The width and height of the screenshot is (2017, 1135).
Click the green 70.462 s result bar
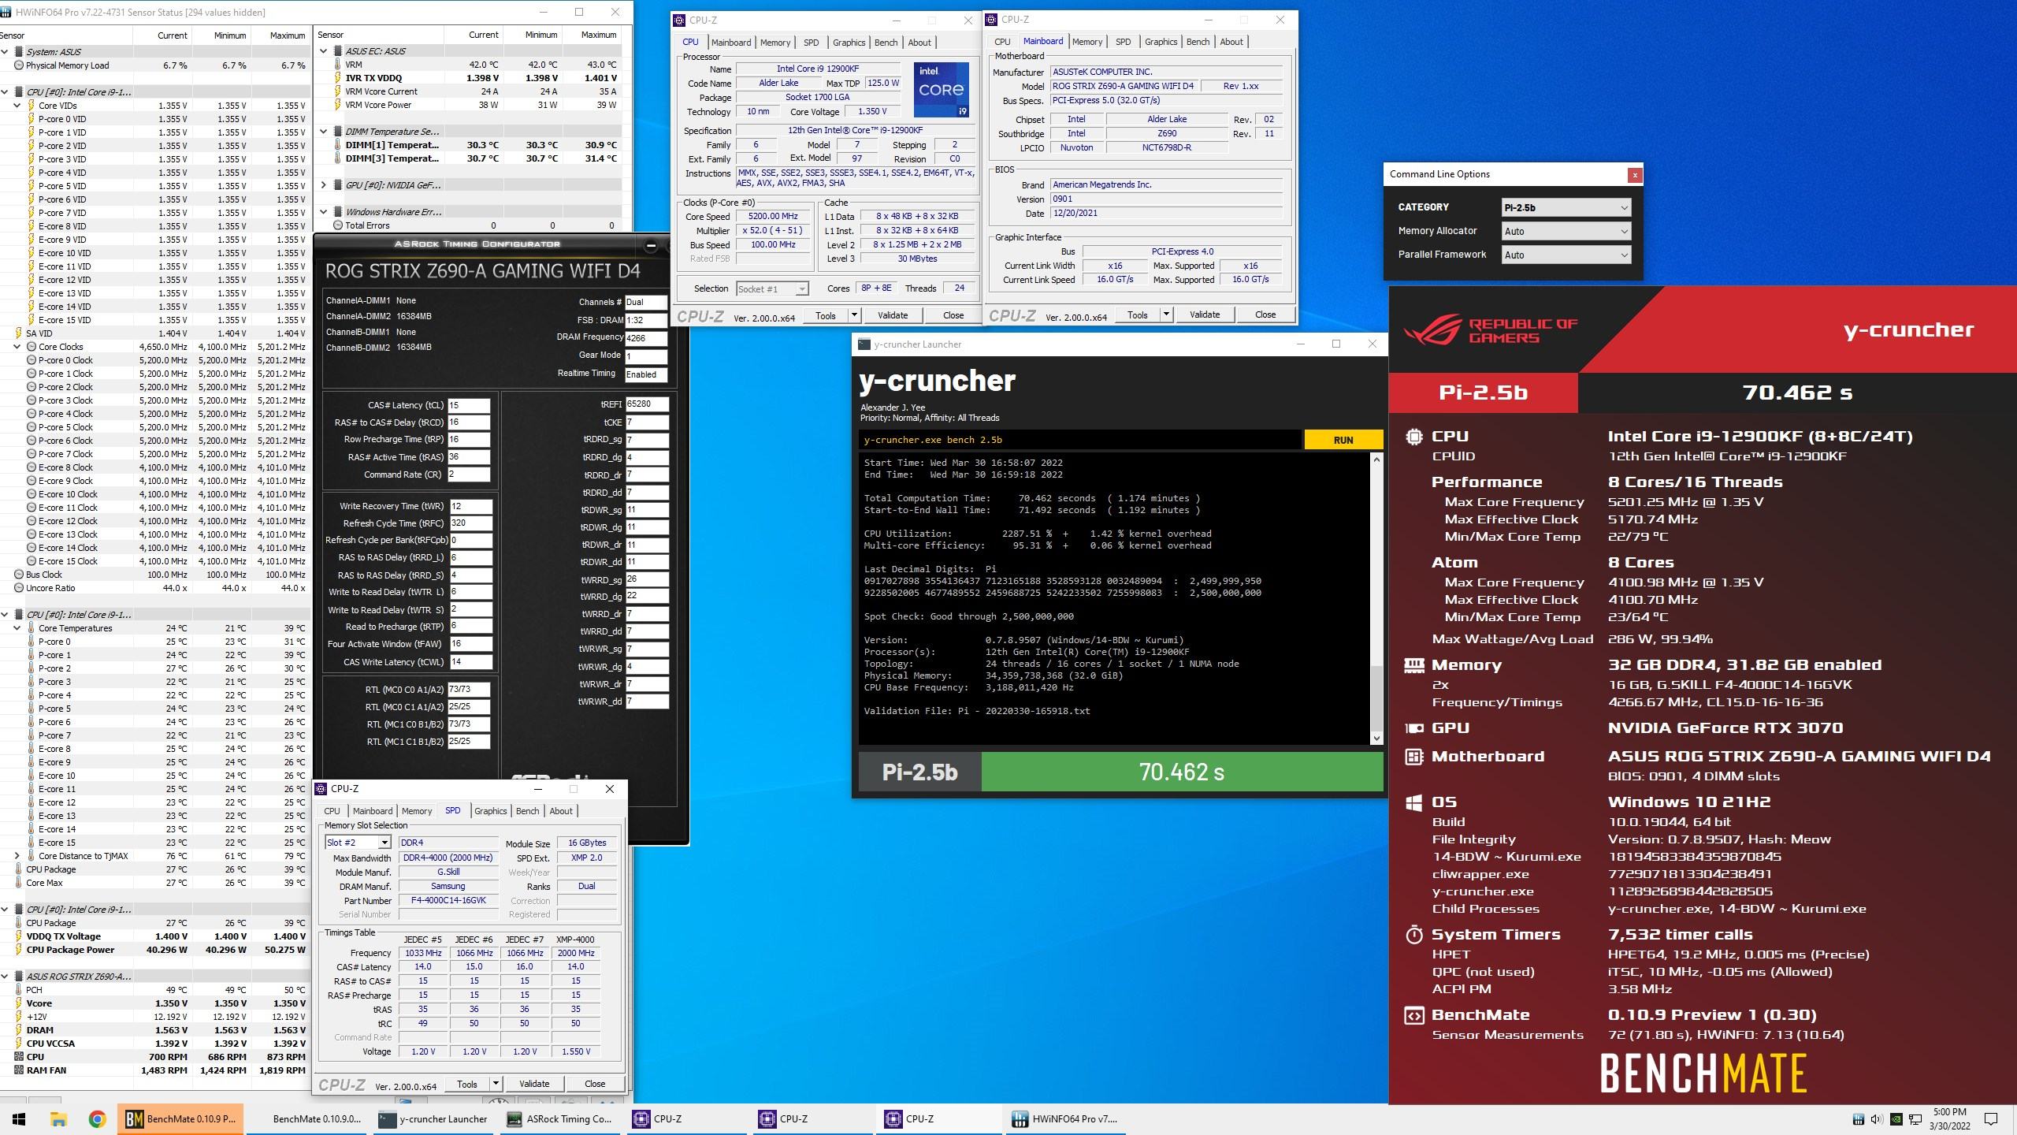pos(1182,772)
